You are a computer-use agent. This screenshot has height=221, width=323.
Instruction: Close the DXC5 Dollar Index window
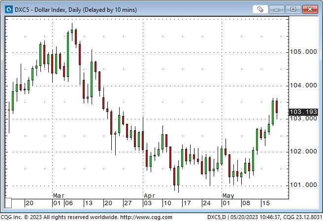pos(310,9)
